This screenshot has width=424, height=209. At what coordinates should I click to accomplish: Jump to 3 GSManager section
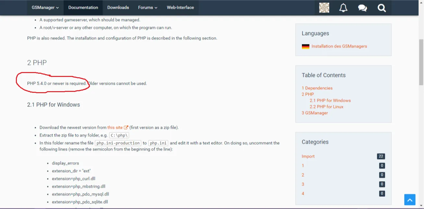315,113
